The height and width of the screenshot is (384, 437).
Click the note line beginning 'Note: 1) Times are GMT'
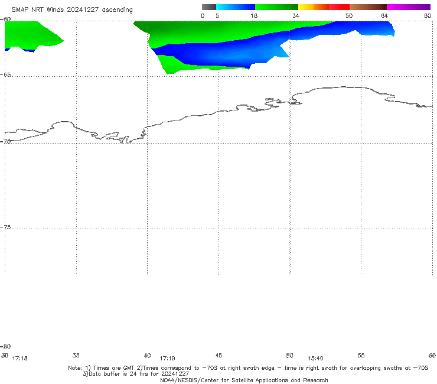[248, 368]
